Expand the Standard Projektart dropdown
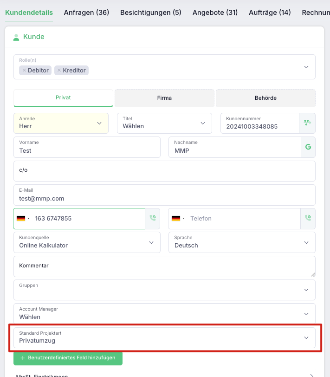This screenshot has width=330, height=377. pyautogui.click(x=164, y=338)
